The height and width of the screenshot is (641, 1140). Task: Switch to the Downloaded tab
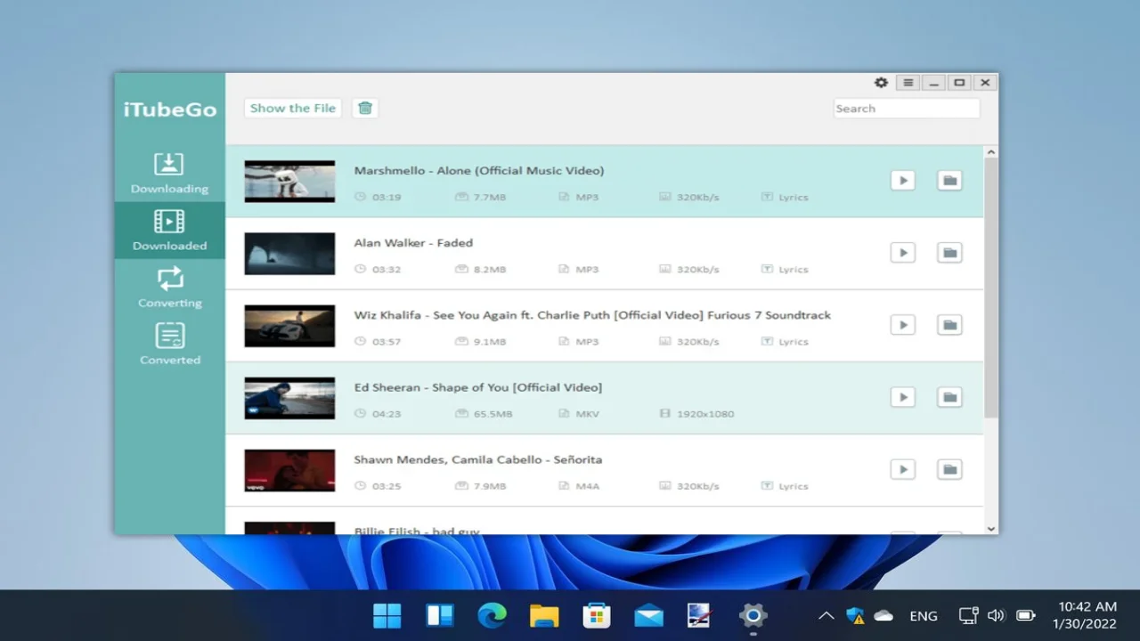coord(169,230)
